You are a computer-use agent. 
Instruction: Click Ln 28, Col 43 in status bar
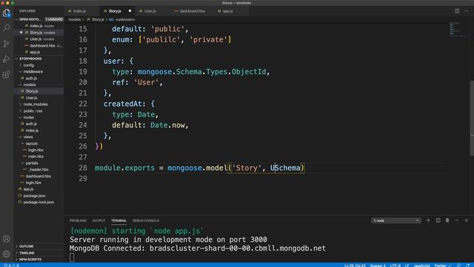point(355,266)
